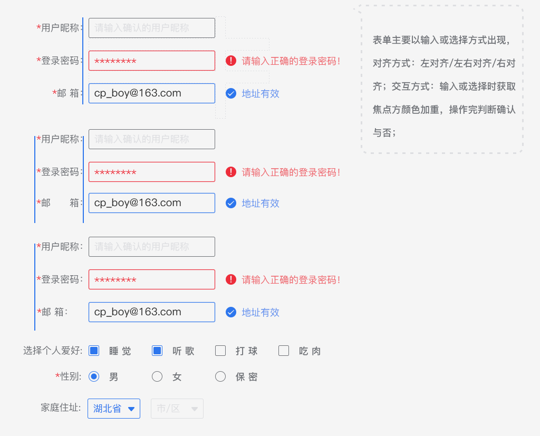
Task: Click the red error icon in the top form
Action: [x=231, y=61]
